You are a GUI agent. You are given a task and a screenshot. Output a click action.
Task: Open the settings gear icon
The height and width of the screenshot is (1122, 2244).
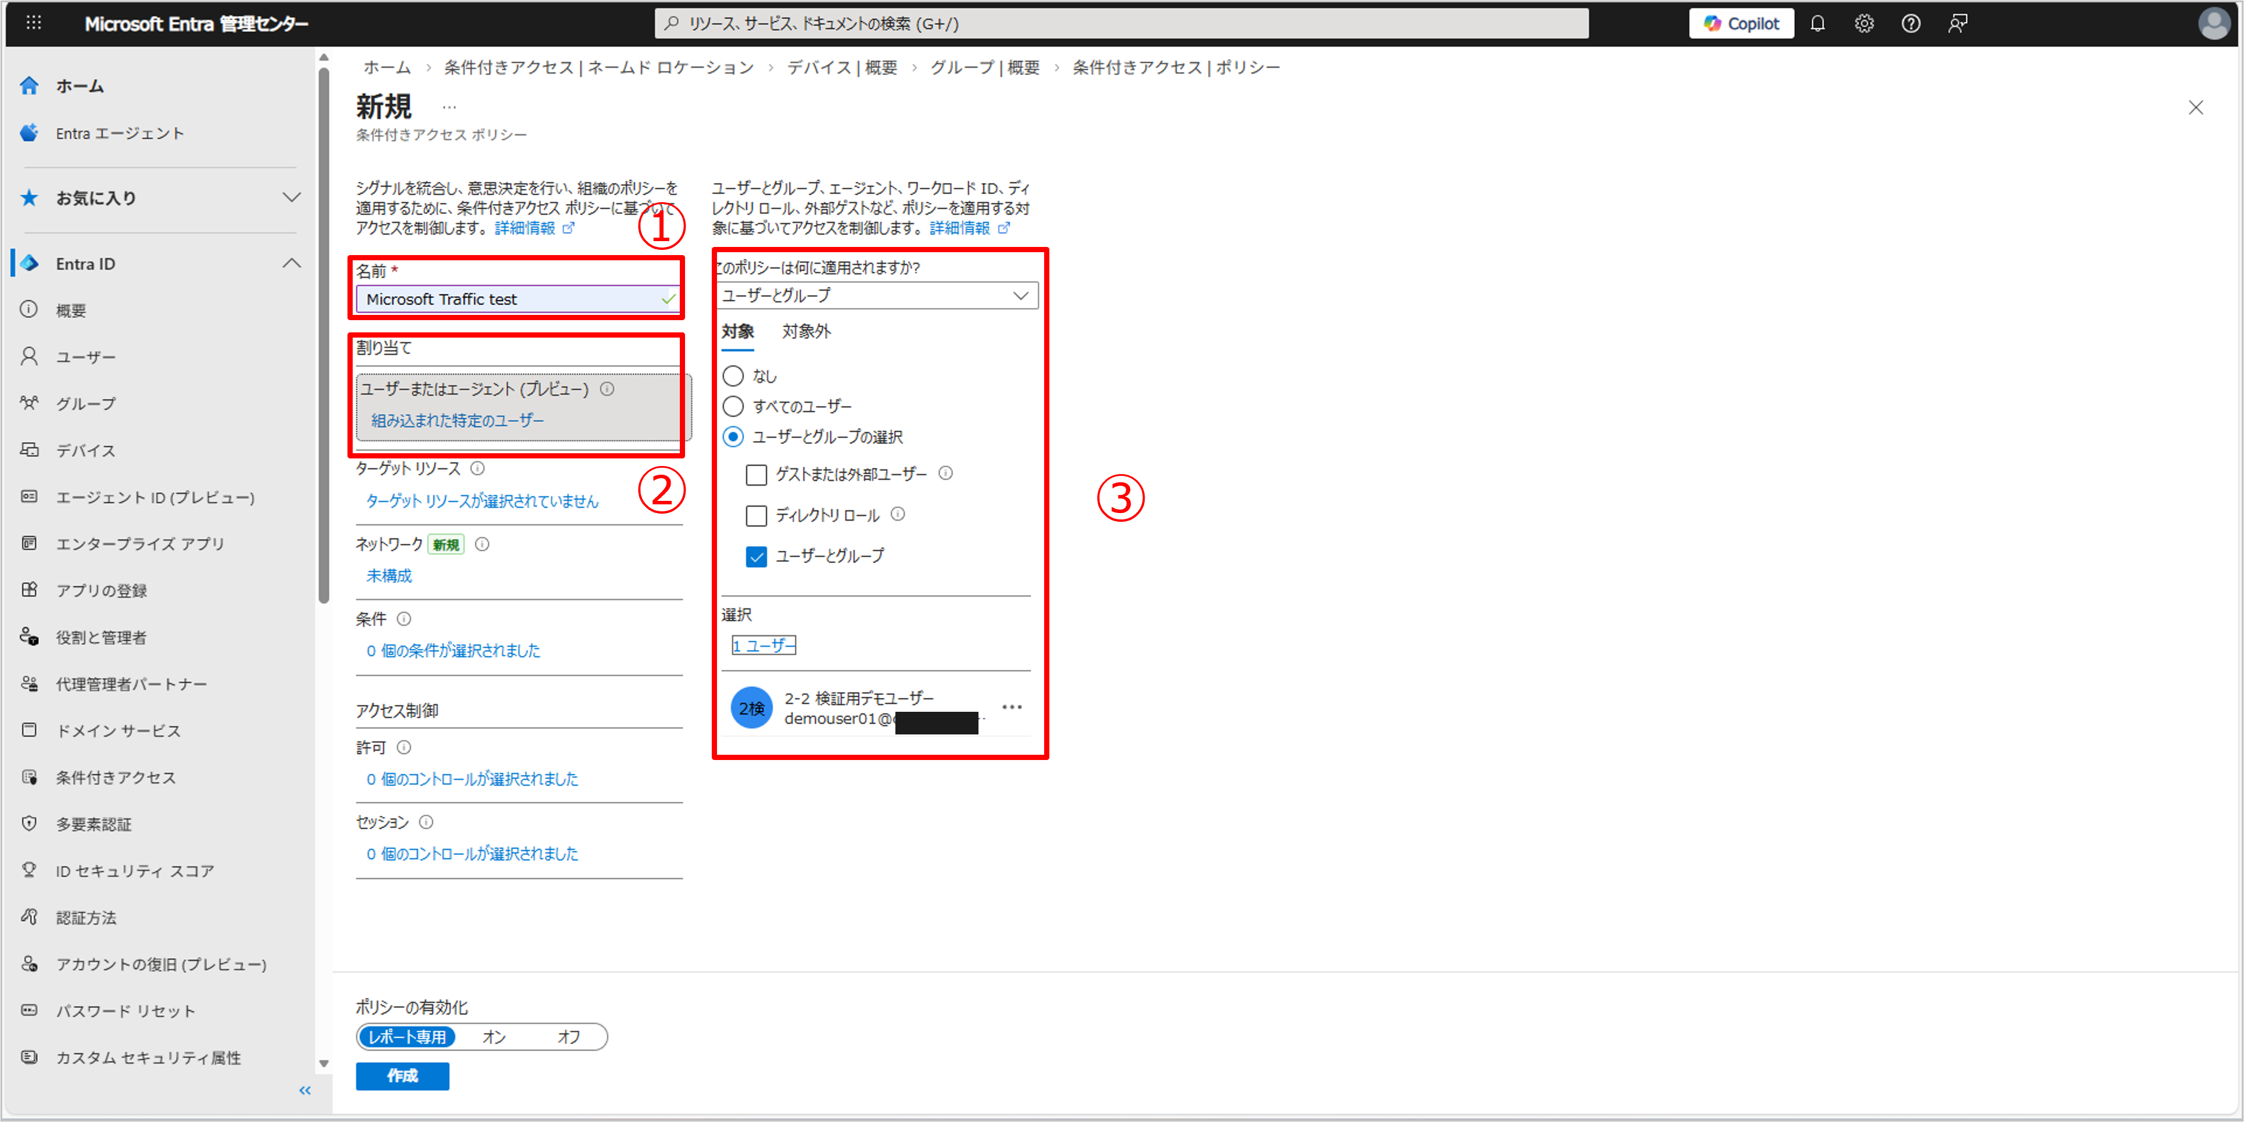(x=1863, y=23)
